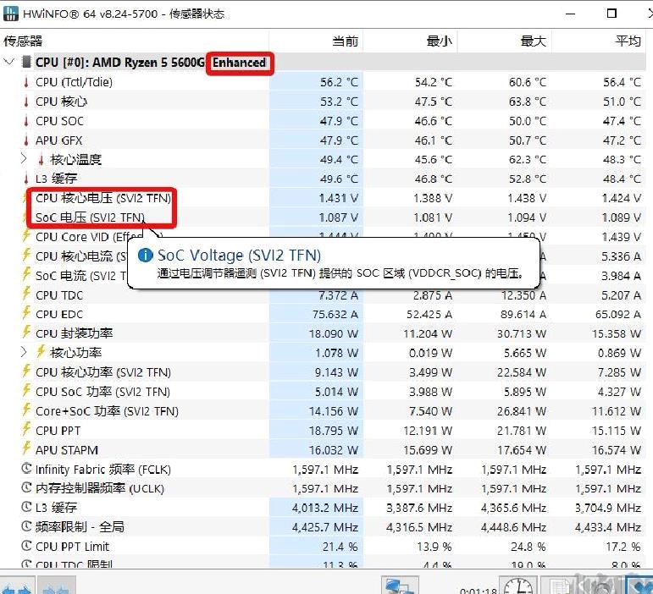The width and height of the screenshot is (653, 594).
Task: Click the 4,365.6 MHz maximum value
Action: coord(513,508)
